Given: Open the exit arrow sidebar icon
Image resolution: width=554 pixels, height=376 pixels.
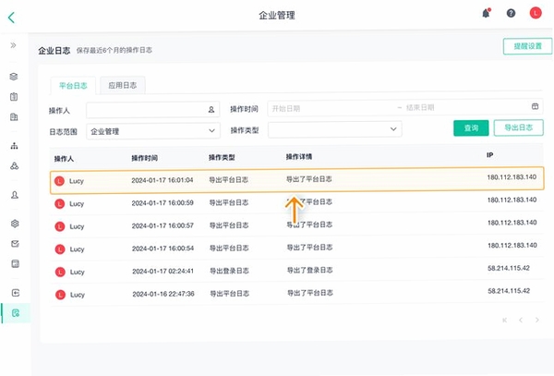Looking at the screenshot, I should [16, 293].
